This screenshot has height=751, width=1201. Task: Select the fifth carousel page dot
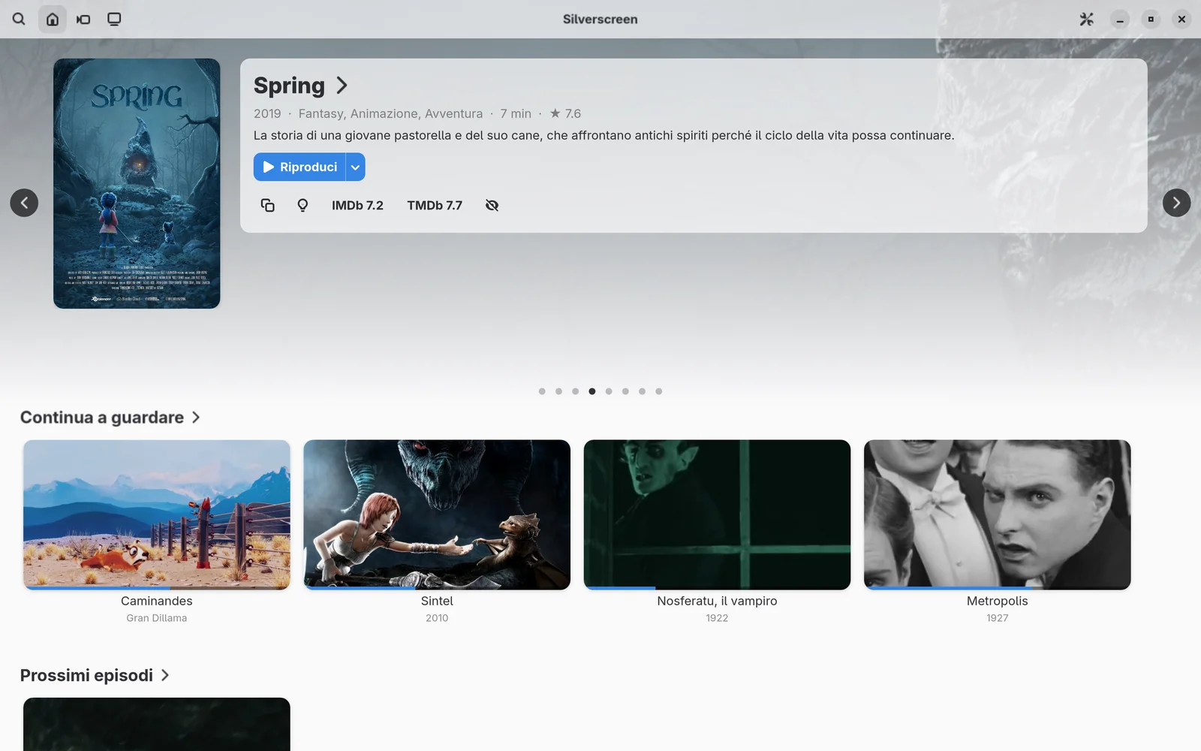coord(609,391)
